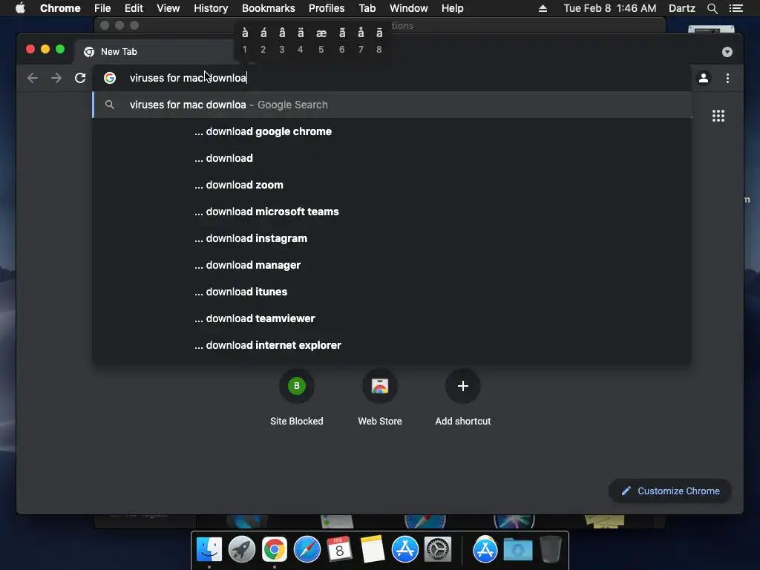
Task: Open the Bookmarks menu
Action: 269,8
